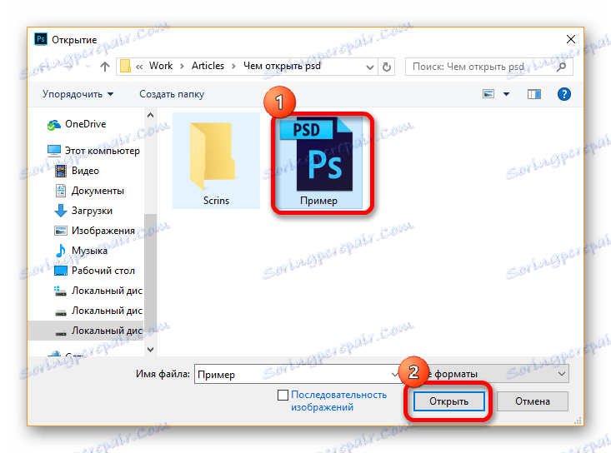Close the Открытие dialog
611x453 pixels.
pos(570,39)
